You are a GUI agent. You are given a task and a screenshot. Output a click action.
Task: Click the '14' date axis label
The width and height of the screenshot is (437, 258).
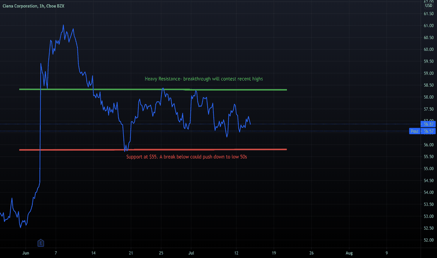coord(93,253)
